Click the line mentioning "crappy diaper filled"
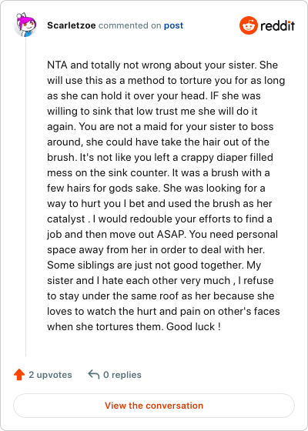308x431 pixels. pyautogui.click(x=160, y=158)
